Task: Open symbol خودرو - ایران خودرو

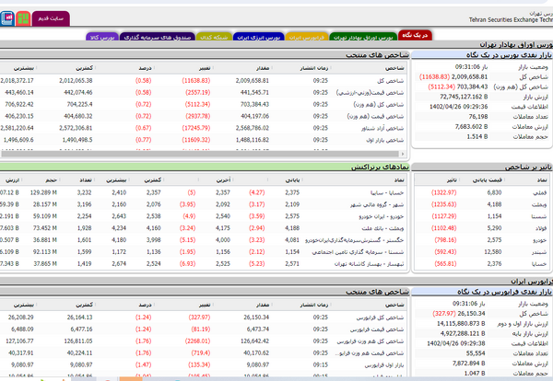Action: pos(382,216)
